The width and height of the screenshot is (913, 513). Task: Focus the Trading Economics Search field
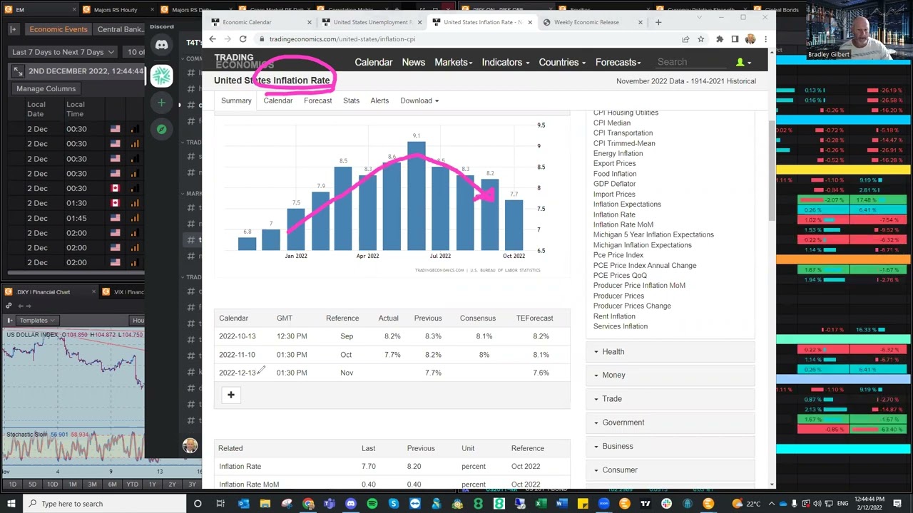tap(690, 63)
